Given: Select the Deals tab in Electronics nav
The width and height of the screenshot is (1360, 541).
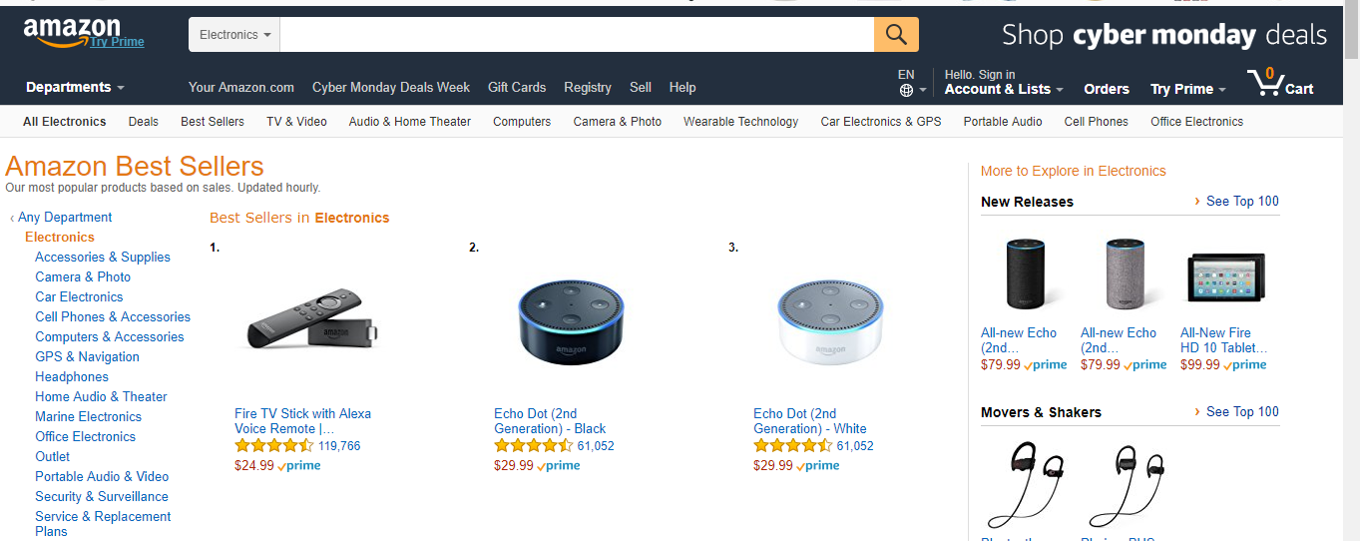Looking at the screenshot, I should pos(143,122).
